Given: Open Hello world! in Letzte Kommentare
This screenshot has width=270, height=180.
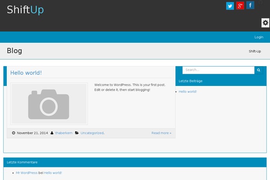Looking at the screenshot, I should coord(53,173).
